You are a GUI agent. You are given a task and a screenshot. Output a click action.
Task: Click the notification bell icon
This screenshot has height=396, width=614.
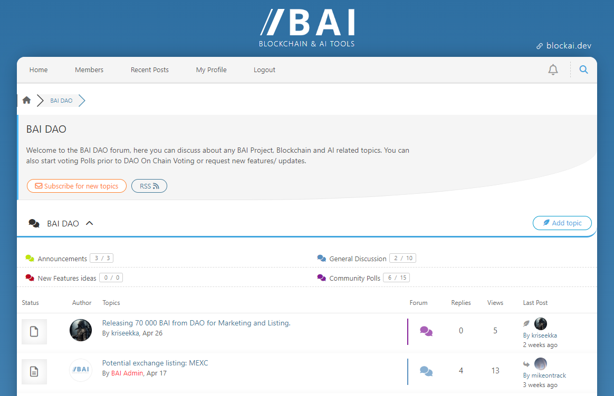tap(553, 70)
